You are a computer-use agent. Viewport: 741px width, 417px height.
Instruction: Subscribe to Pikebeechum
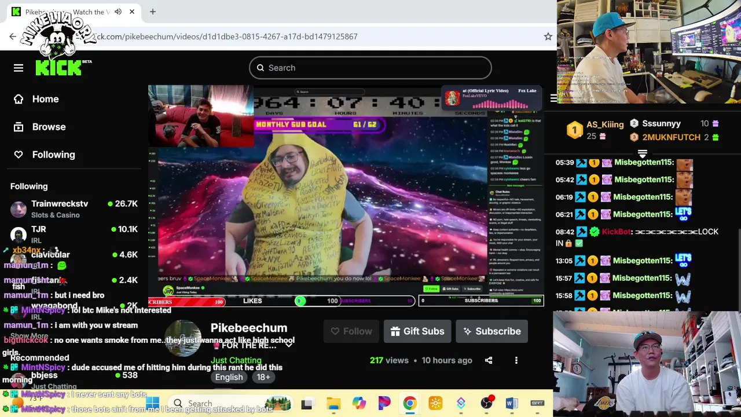click(491, 331)
